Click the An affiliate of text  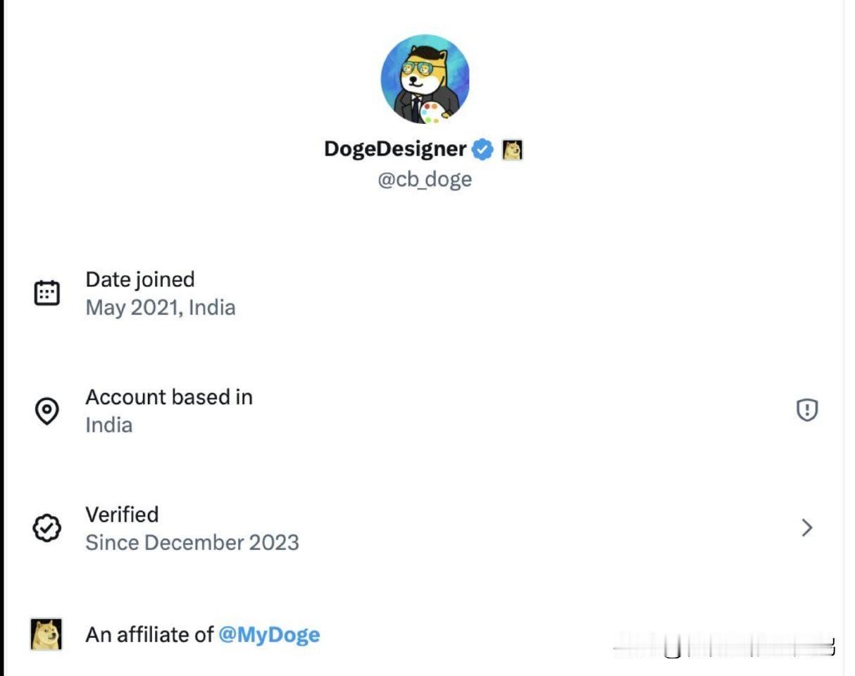click(149, 634)
